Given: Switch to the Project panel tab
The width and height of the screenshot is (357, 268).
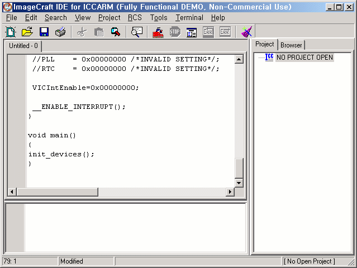Looking at the screenshot, I should tap(265, 44).
